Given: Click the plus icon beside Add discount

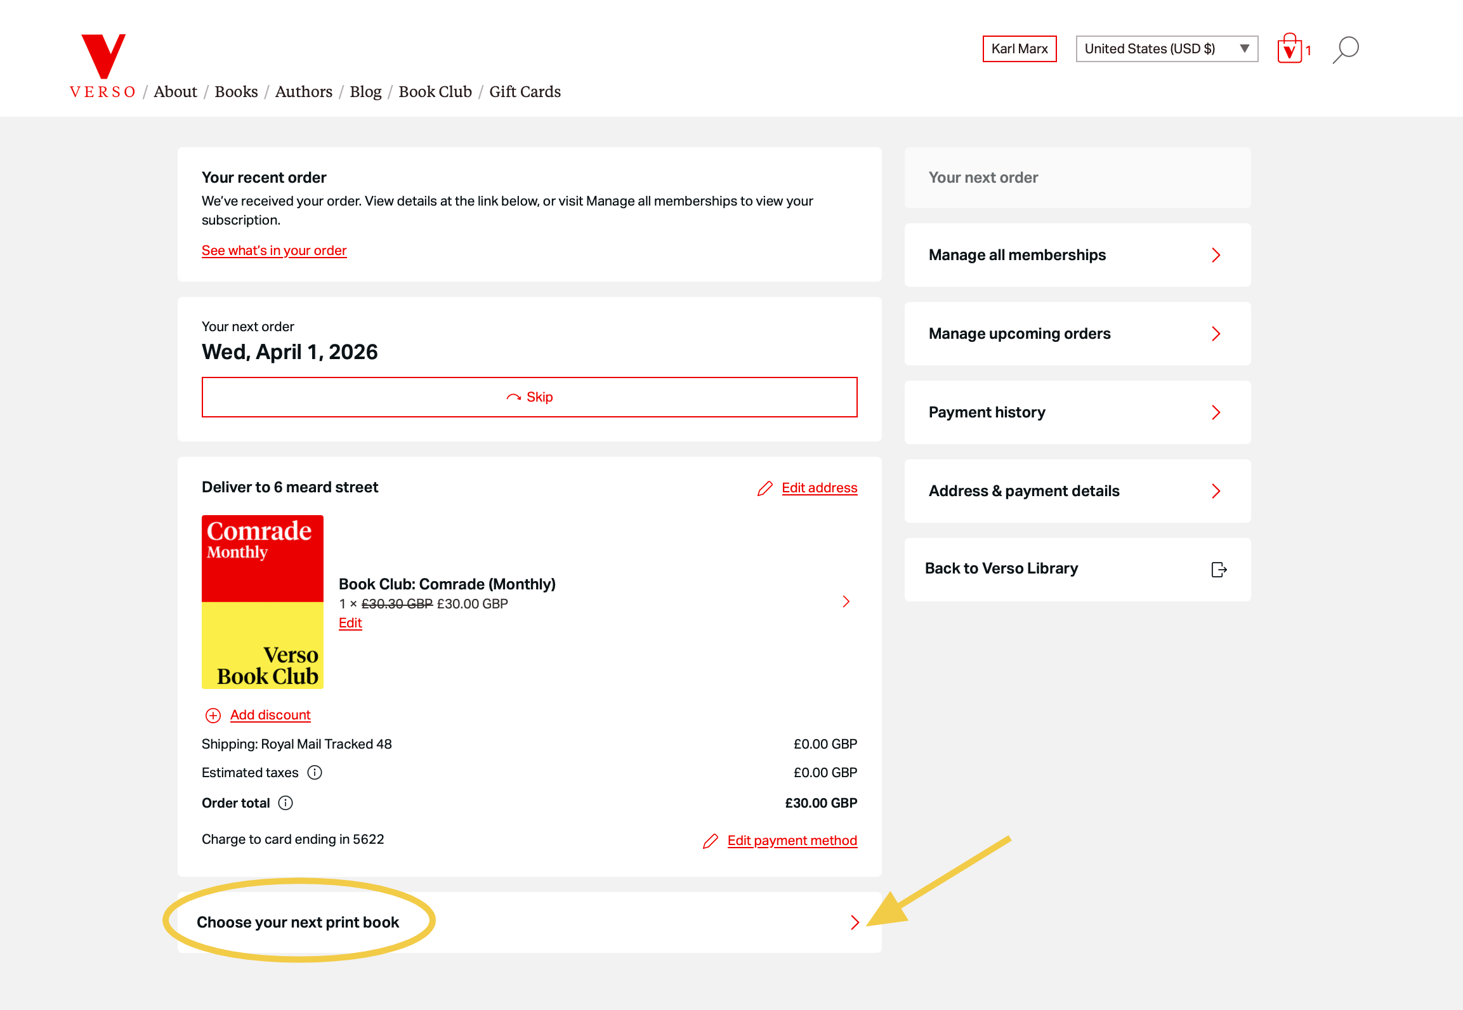Looking at the screenshot, I should point(213,716).
